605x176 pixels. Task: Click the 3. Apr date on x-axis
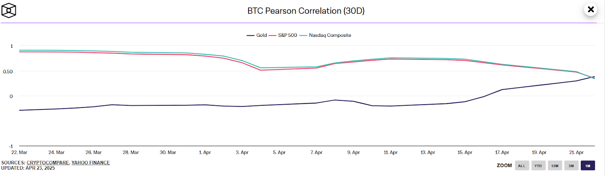(242, 153)
